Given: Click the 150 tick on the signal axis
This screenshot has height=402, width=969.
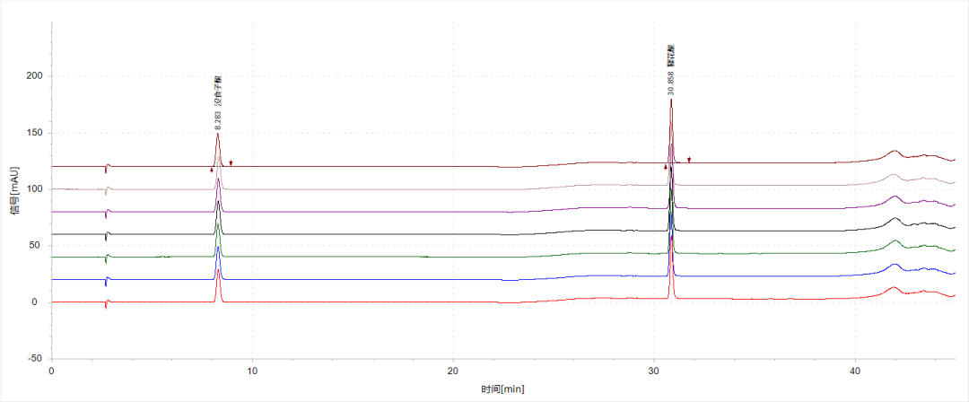Looking at the screenshot, I should click(37, 133).
